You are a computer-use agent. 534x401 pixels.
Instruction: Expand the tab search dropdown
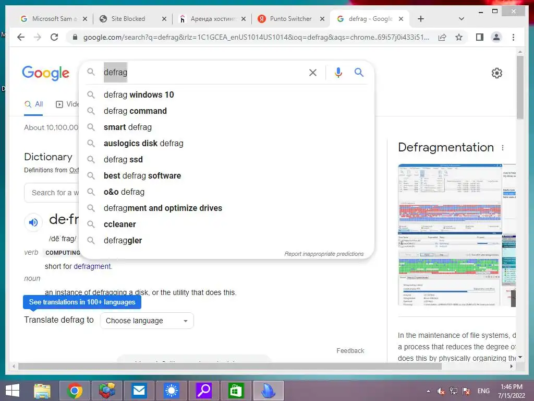[462, 19]
